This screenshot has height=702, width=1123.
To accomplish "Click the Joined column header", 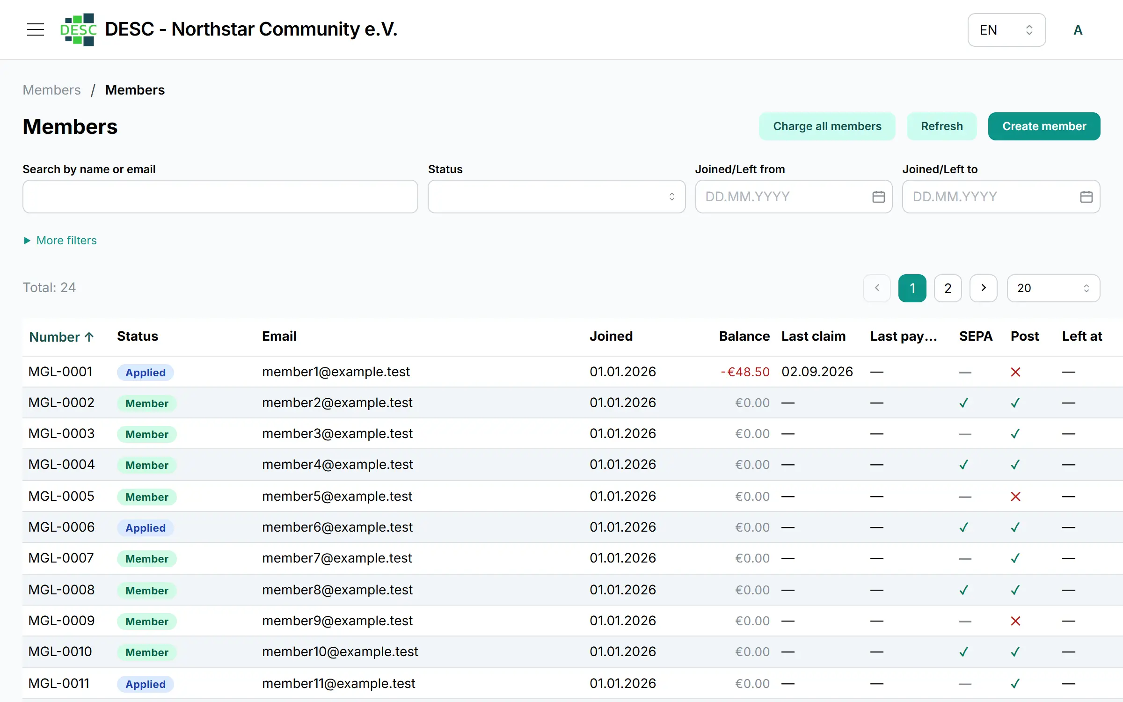I will (611, 336).
